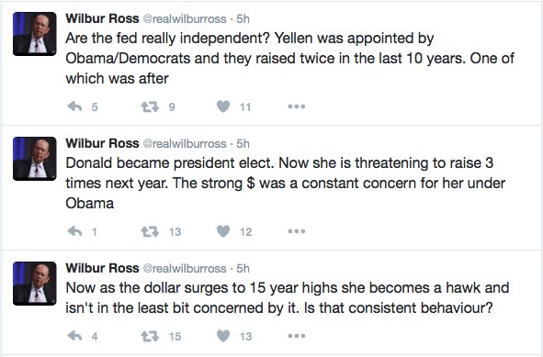Reply to the tweet about fed independence
Viewport: 543px width, 357px height.
(x=74, y=106)
